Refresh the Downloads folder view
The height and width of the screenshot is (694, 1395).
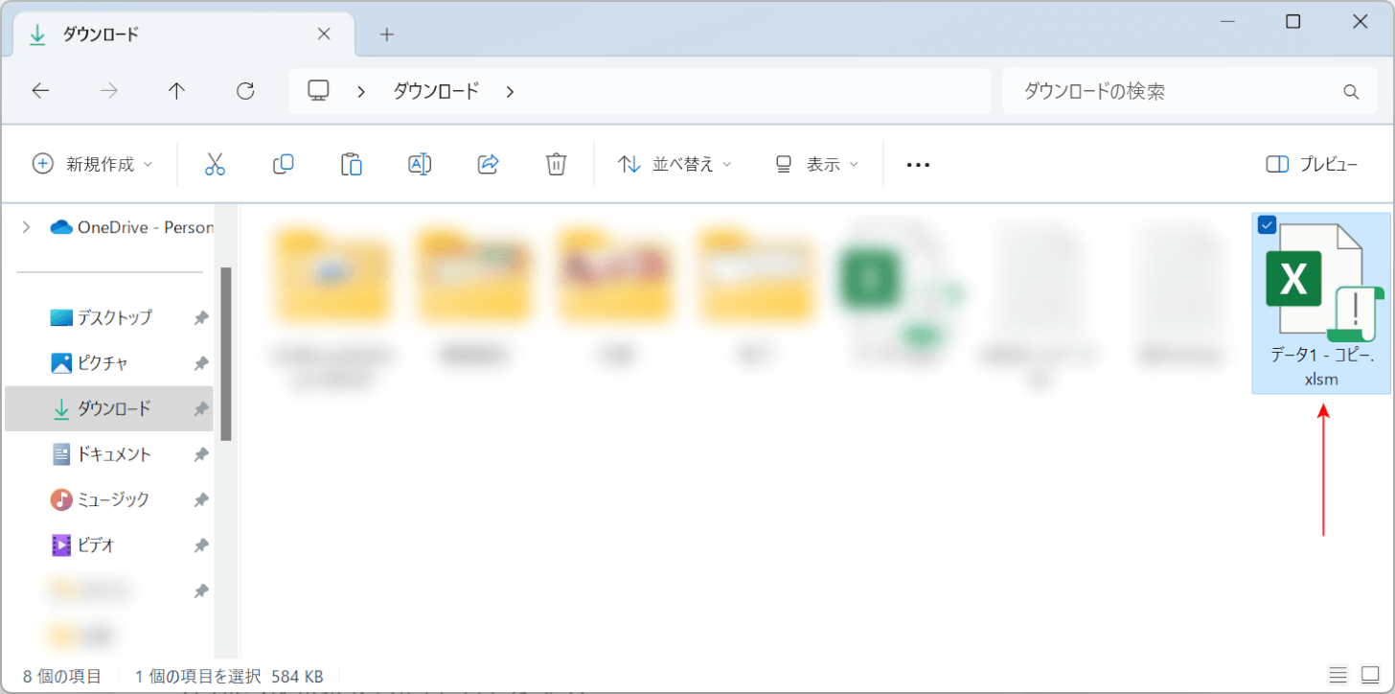245,91
